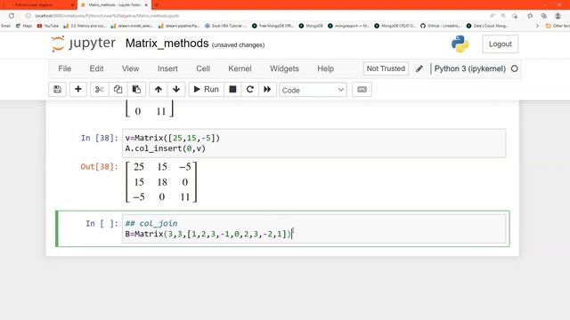Select the In [38] prompt
This screenshot has width=570, height=320.
click(x=100, y=138)
